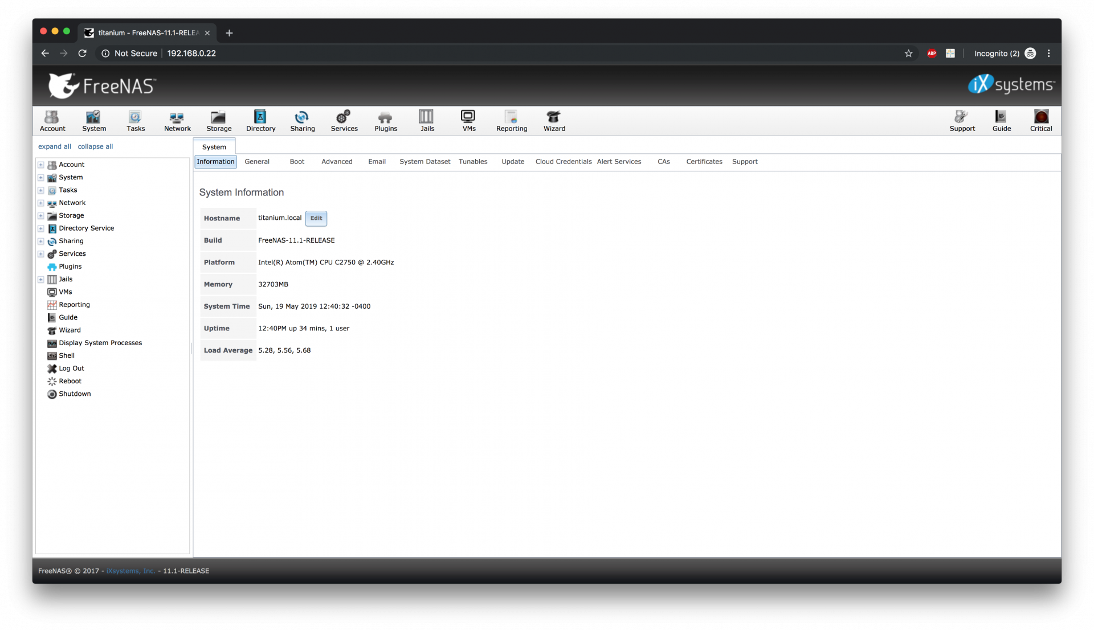Expand the System tree node
Viewport: 1094px width, 630px height.
coord(41,177)
